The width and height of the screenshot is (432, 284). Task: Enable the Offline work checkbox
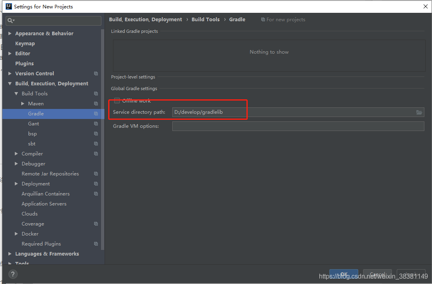point(117,101)
